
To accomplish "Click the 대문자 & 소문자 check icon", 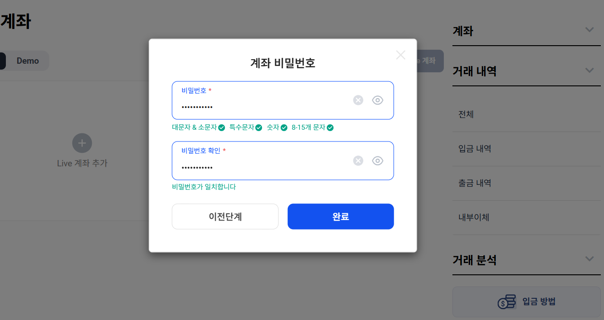I will (x=222, y=128).
